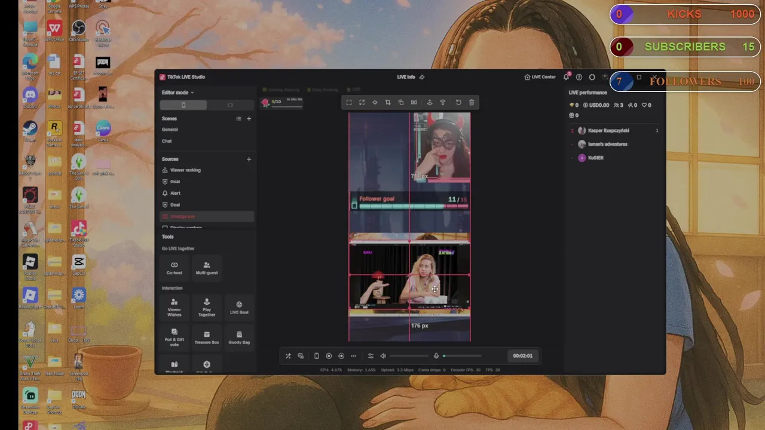Flip the source horizontally with mirror icon
Viewport: 765px width, 430px height.
point(414,102)
